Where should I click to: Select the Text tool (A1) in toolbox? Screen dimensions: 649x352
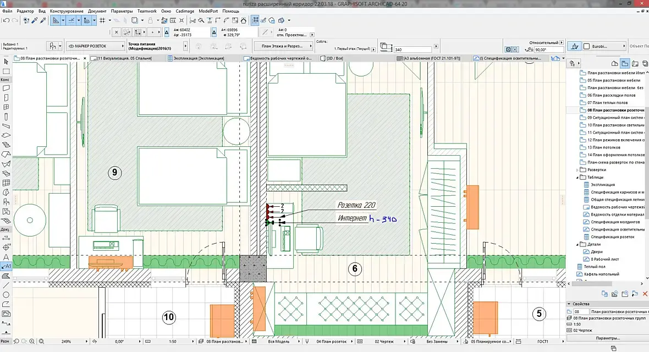pyautogui.click(x=6, y=266)
